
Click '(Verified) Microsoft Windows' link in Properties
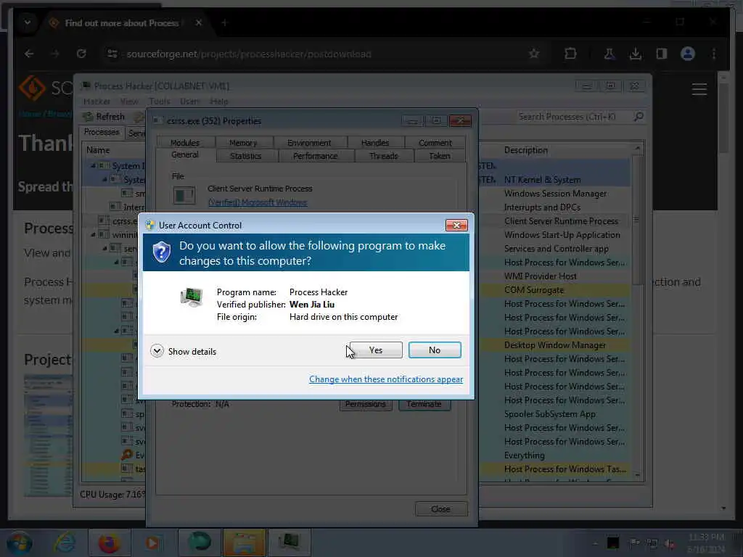[258, 202]
